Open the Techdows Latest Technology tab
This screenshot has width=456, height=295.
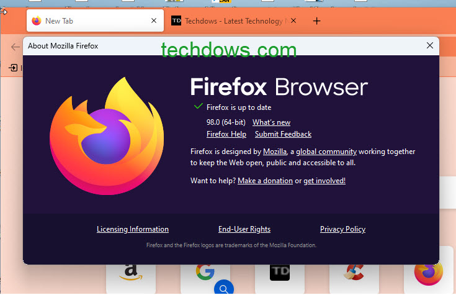(233, 21)
